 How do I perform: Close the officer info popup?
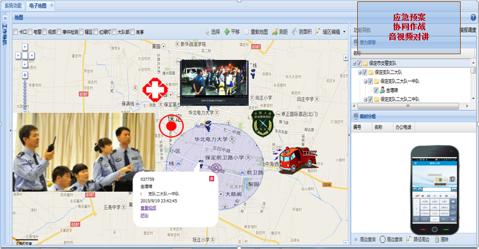pos(211,178)
